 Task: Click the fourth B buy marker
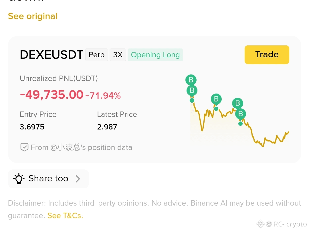coord(237,103)
